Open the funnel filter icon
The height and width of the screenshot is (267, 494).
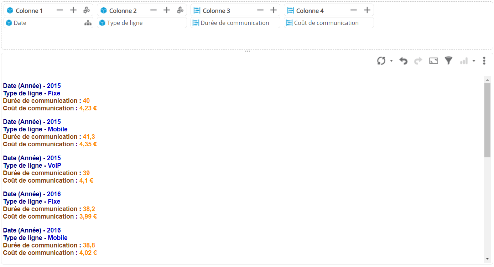click(x=448, y=61)
